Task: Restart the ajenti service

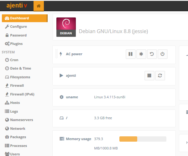Action: 160,76
